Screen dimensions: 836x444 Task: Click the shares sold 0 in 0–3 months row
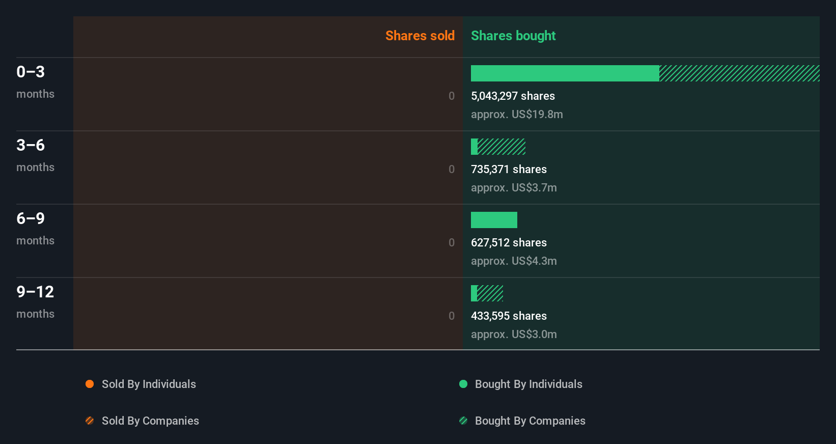(x=452, y=96)
